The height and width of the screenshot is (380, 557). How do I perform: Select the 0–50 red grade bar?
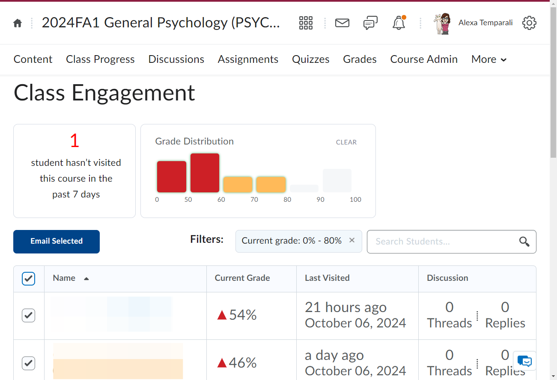172,177
